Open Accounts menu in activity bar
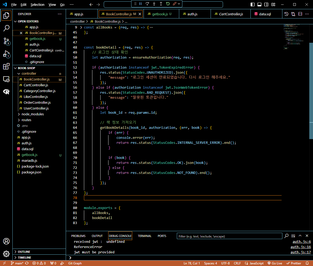The image size is (313, 266). (6, 241)
